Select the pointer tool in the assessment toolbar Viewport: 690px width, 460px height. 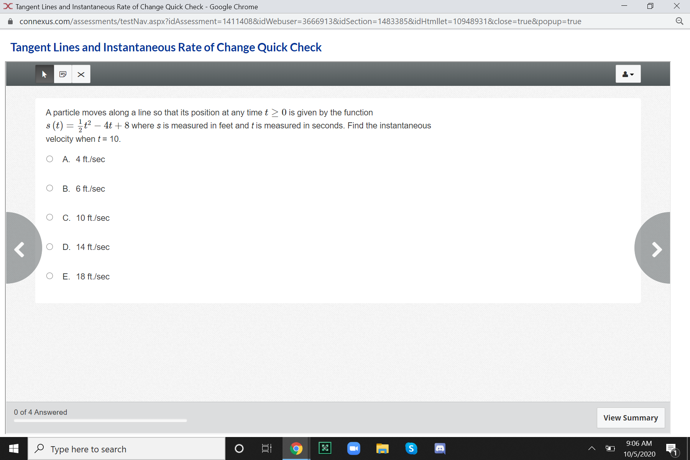point(44,74)
